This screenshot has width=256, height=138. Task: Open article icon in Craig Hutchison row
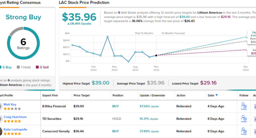coord(255,119)
